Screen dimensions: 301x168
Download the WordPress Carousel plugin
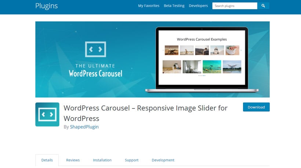pyautogui.click(x=256, y=107)
